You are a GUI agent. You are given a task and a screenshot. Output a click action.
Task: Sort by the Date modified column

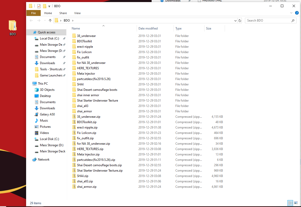148,28
